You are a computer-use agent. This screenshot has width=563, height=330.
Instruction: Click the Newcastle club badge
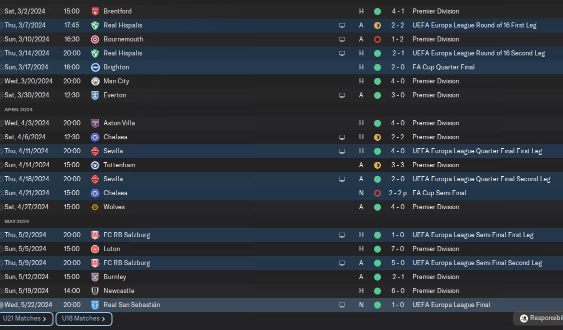95,291
